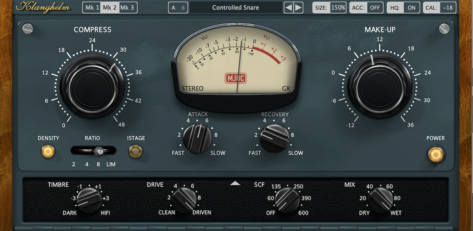Load the next preset with right arrow
This screenshot has height=231, width=473.
(298, 8)
